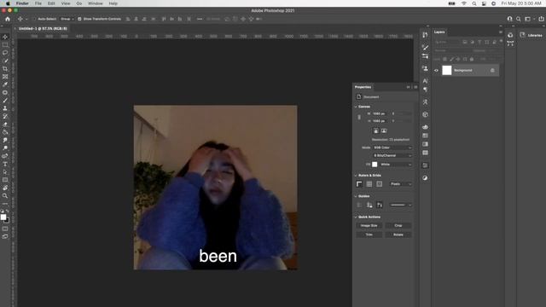Toggle Show Transform Controls checkbox
546x307 pixels.
click(x=79, y=19)
